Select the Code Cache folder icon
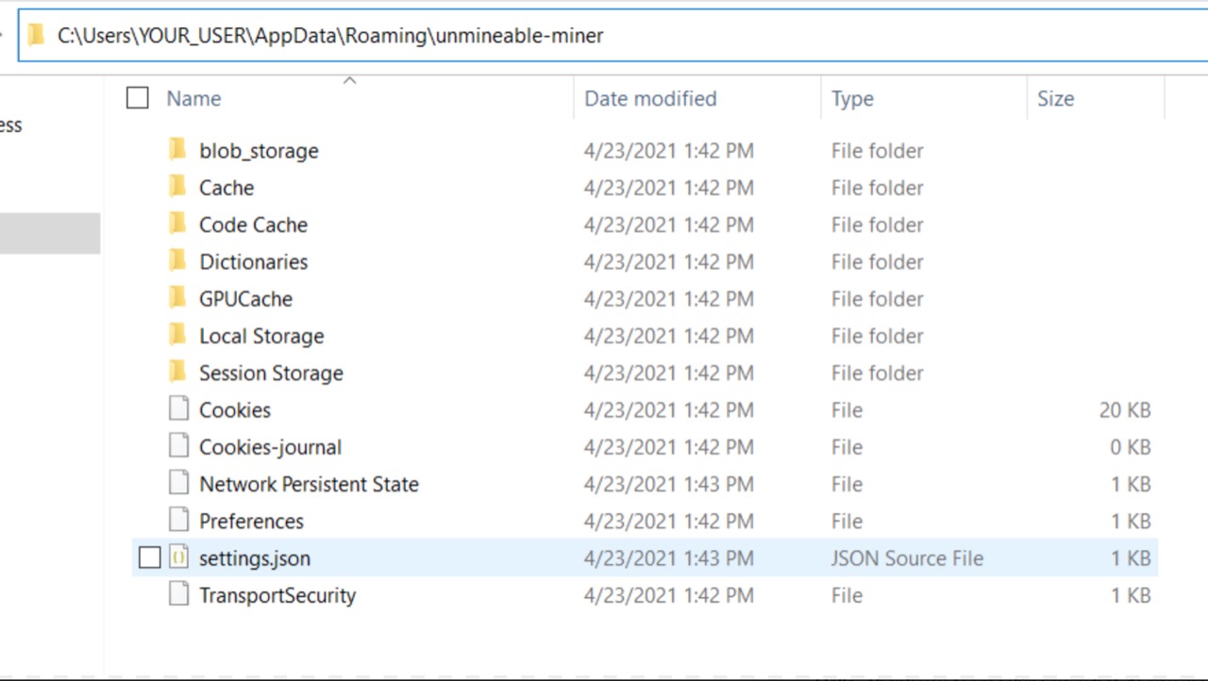The image size is (1208, 681). [x=177, y=224]
